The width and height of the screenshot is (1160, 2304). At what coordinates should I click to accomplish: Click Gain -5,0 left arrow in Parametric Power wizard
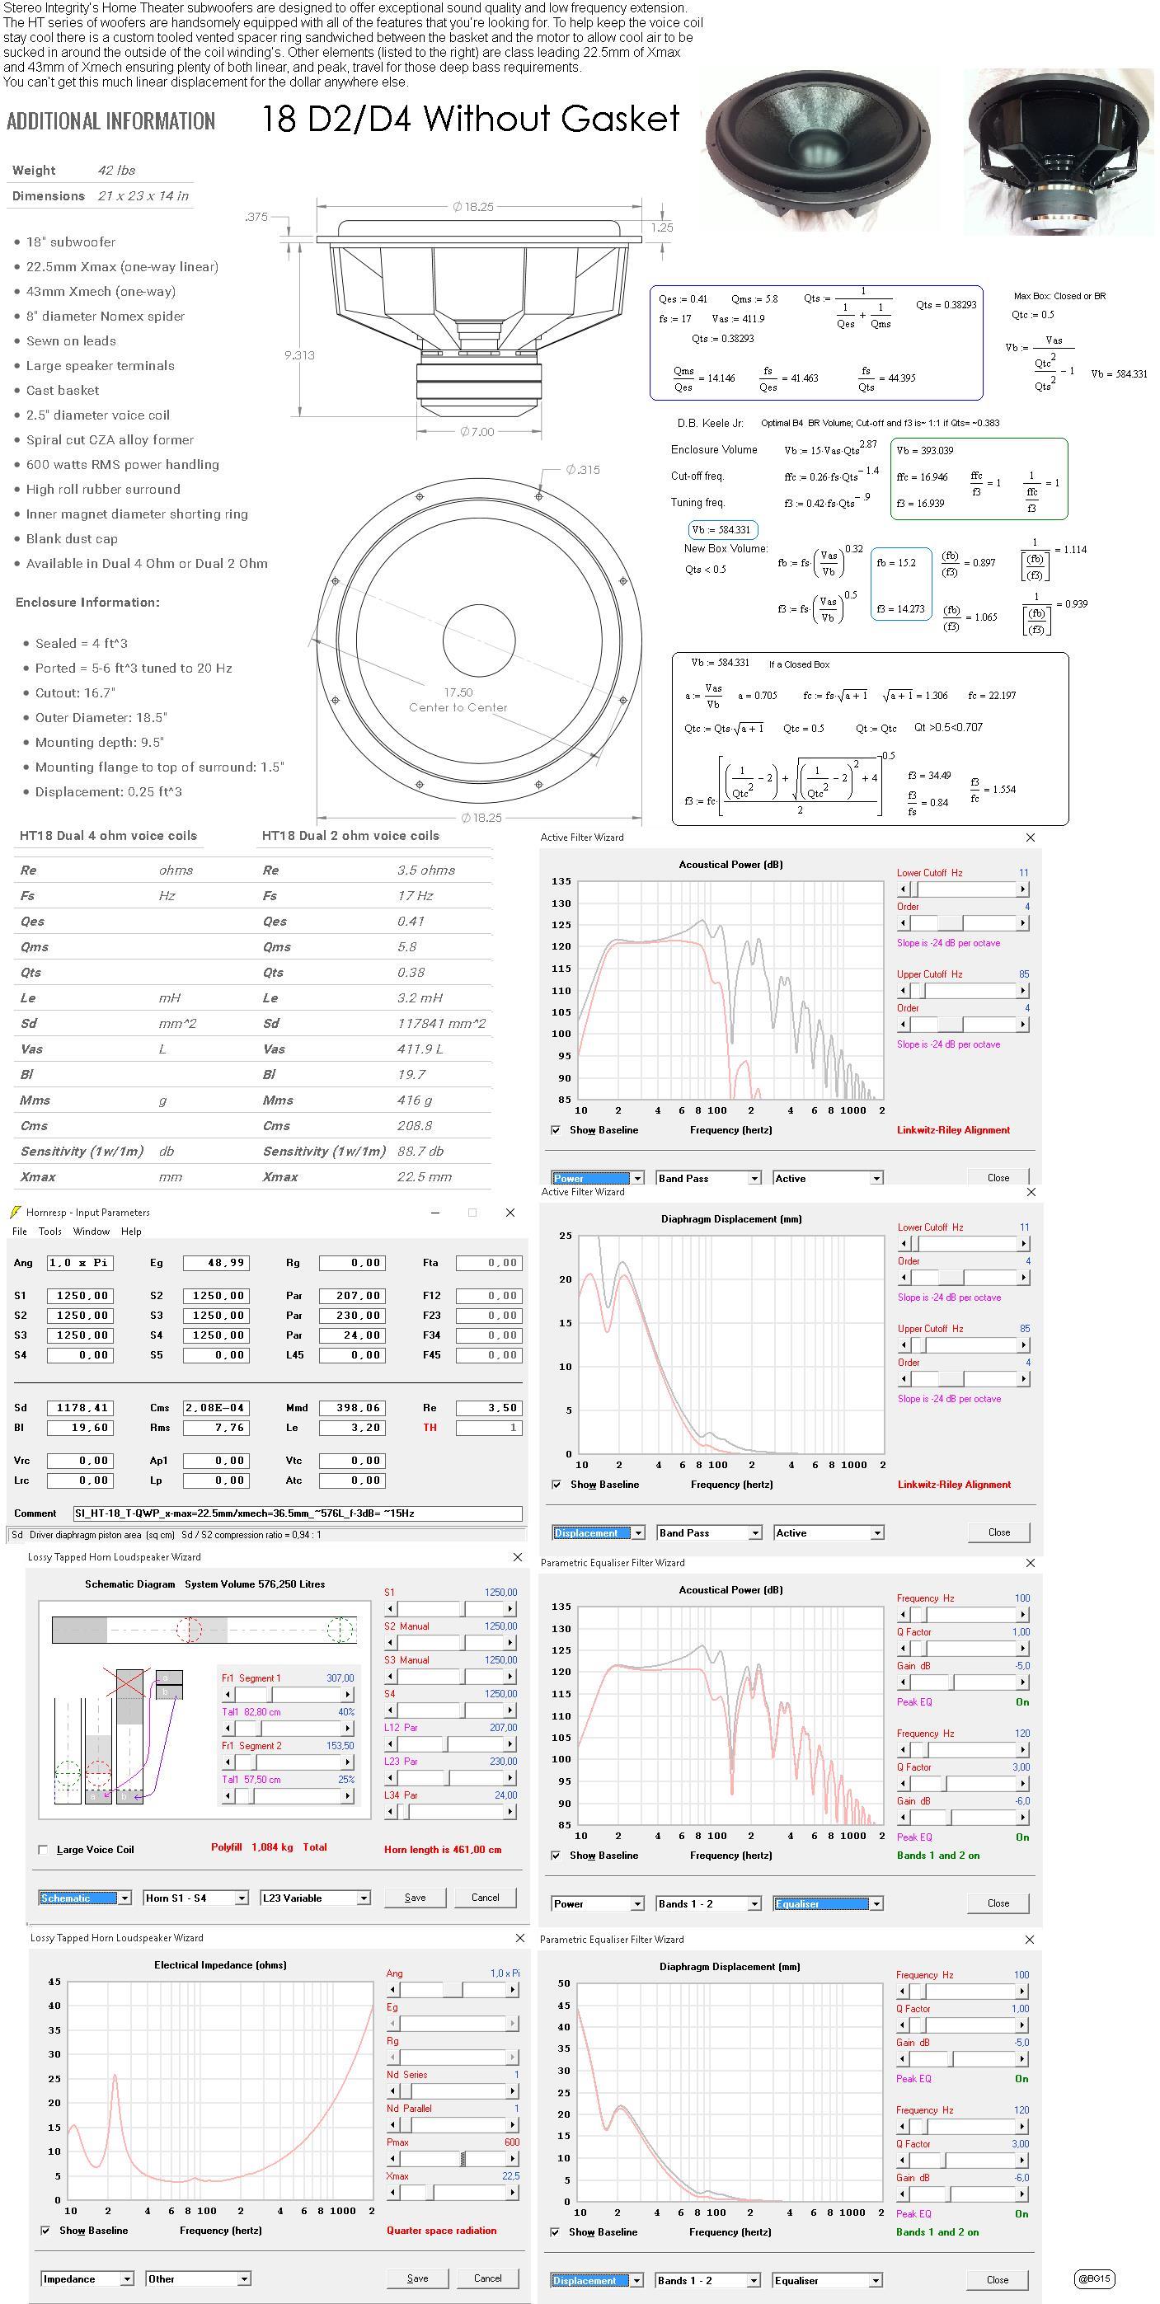(x=904, y=1682)
